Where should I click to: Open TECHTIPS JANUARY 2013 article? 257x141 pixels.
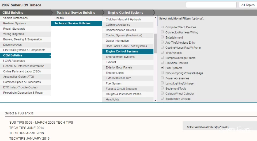pyautogui.click(x=29, y=139)
